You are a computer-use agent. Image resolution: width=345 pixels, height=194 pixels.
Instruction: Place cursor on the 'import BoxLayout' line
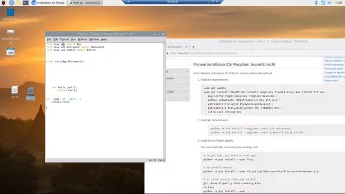tap(75, 47)
